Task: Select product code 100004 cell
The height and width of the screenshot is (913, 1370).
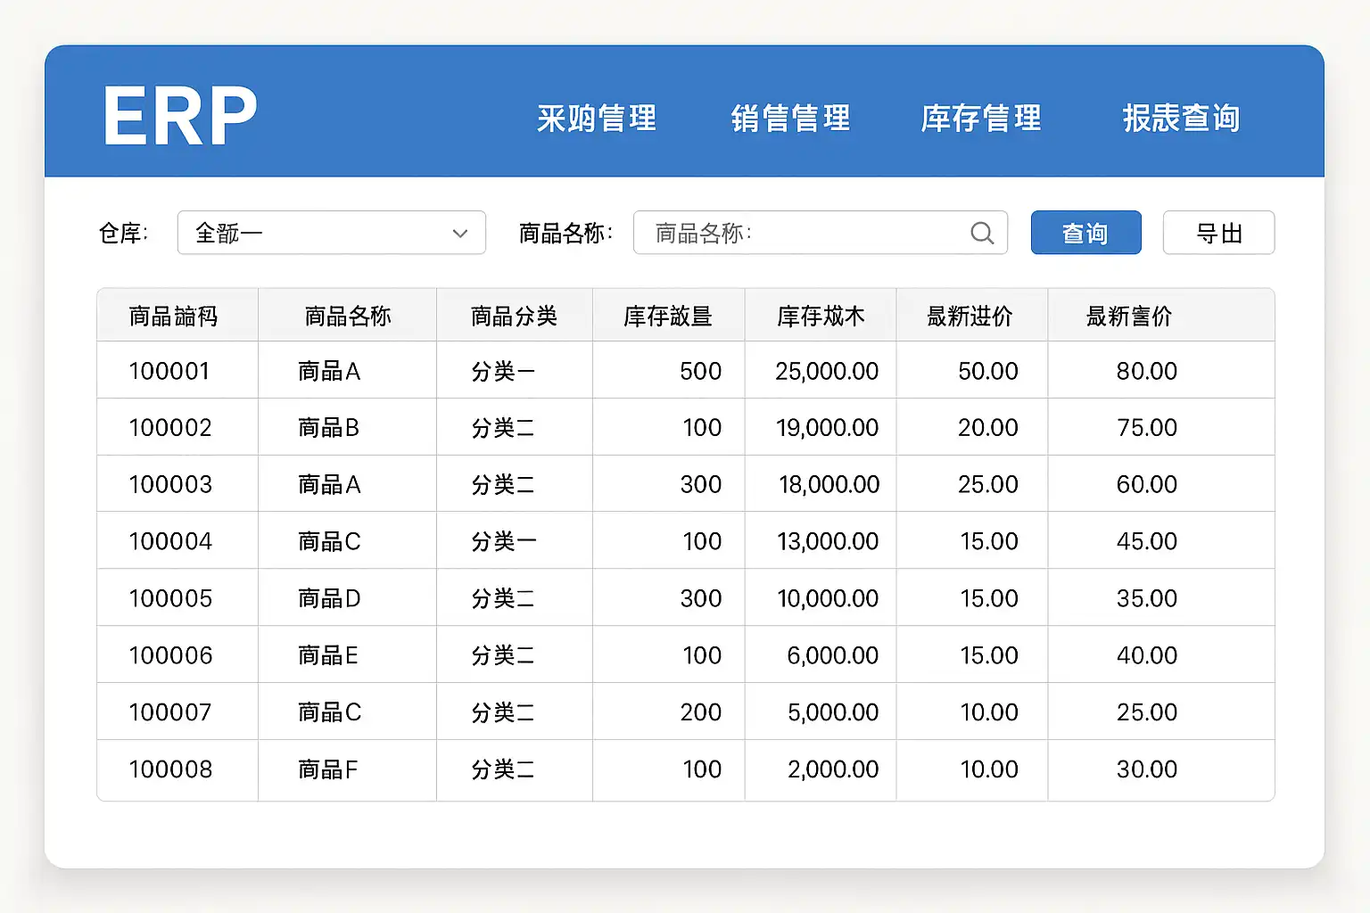Action: pos(170,541)
